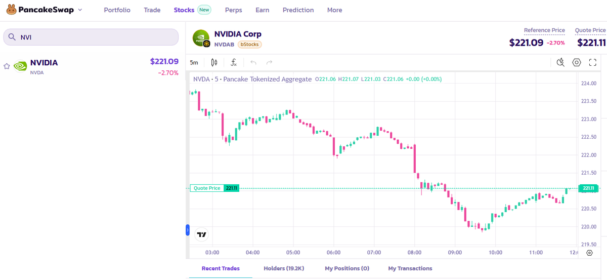Open the Trade menu

tap(152, 10)
